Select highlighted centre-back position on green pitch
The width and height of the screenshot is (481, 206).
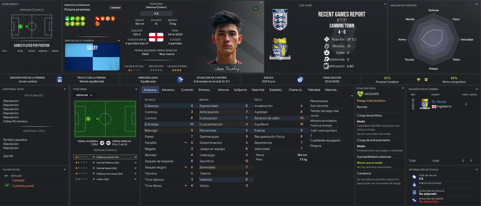(88, 119)
